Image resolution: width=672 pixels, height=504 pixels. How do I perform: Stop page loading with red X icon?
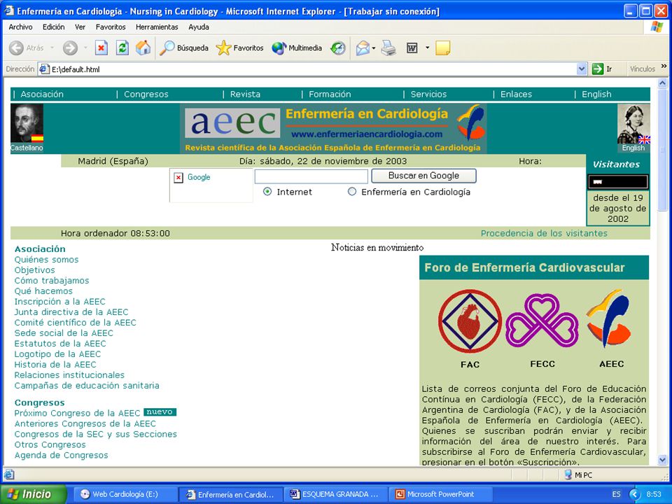(x=101, y=48)
